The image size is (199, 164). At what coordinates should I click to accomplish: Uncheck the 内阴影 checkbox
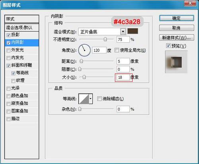pos(8,43)
